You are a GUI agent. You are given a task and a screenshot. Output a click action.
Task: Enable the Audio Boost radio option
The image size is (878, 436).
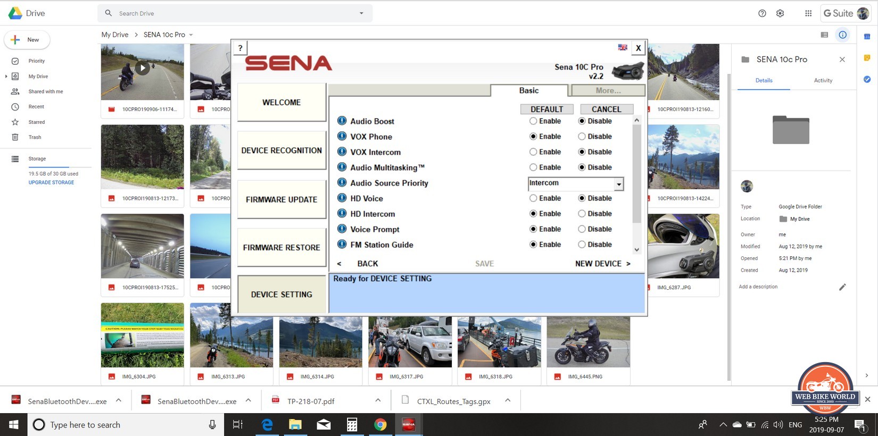[x=533, y=121]
